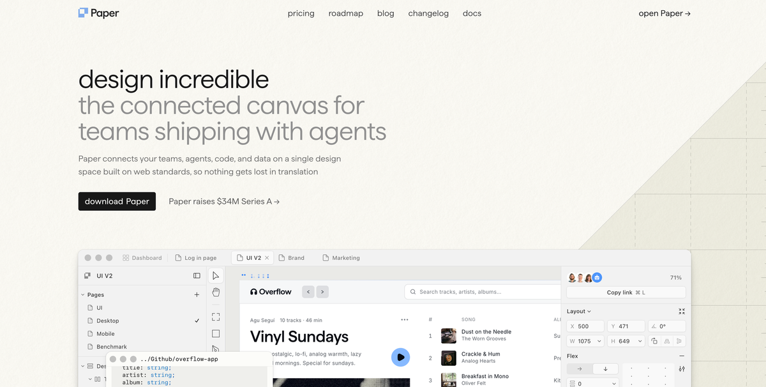The width and height of the screenshot is (766, 387).
Task: Open the gap value 0 dropdown
Action: pos(613,384)
